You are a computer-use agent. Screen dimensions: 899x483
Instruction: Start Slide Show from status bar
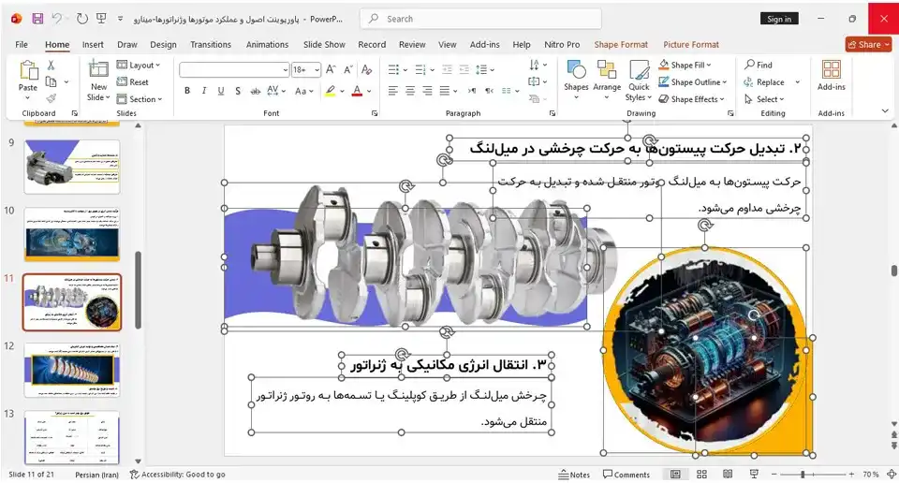[x=754, y=475]
